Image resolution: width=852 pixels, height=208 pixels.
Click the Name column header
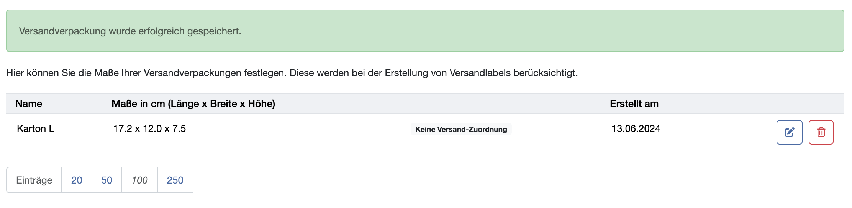[x=29, y=104]
